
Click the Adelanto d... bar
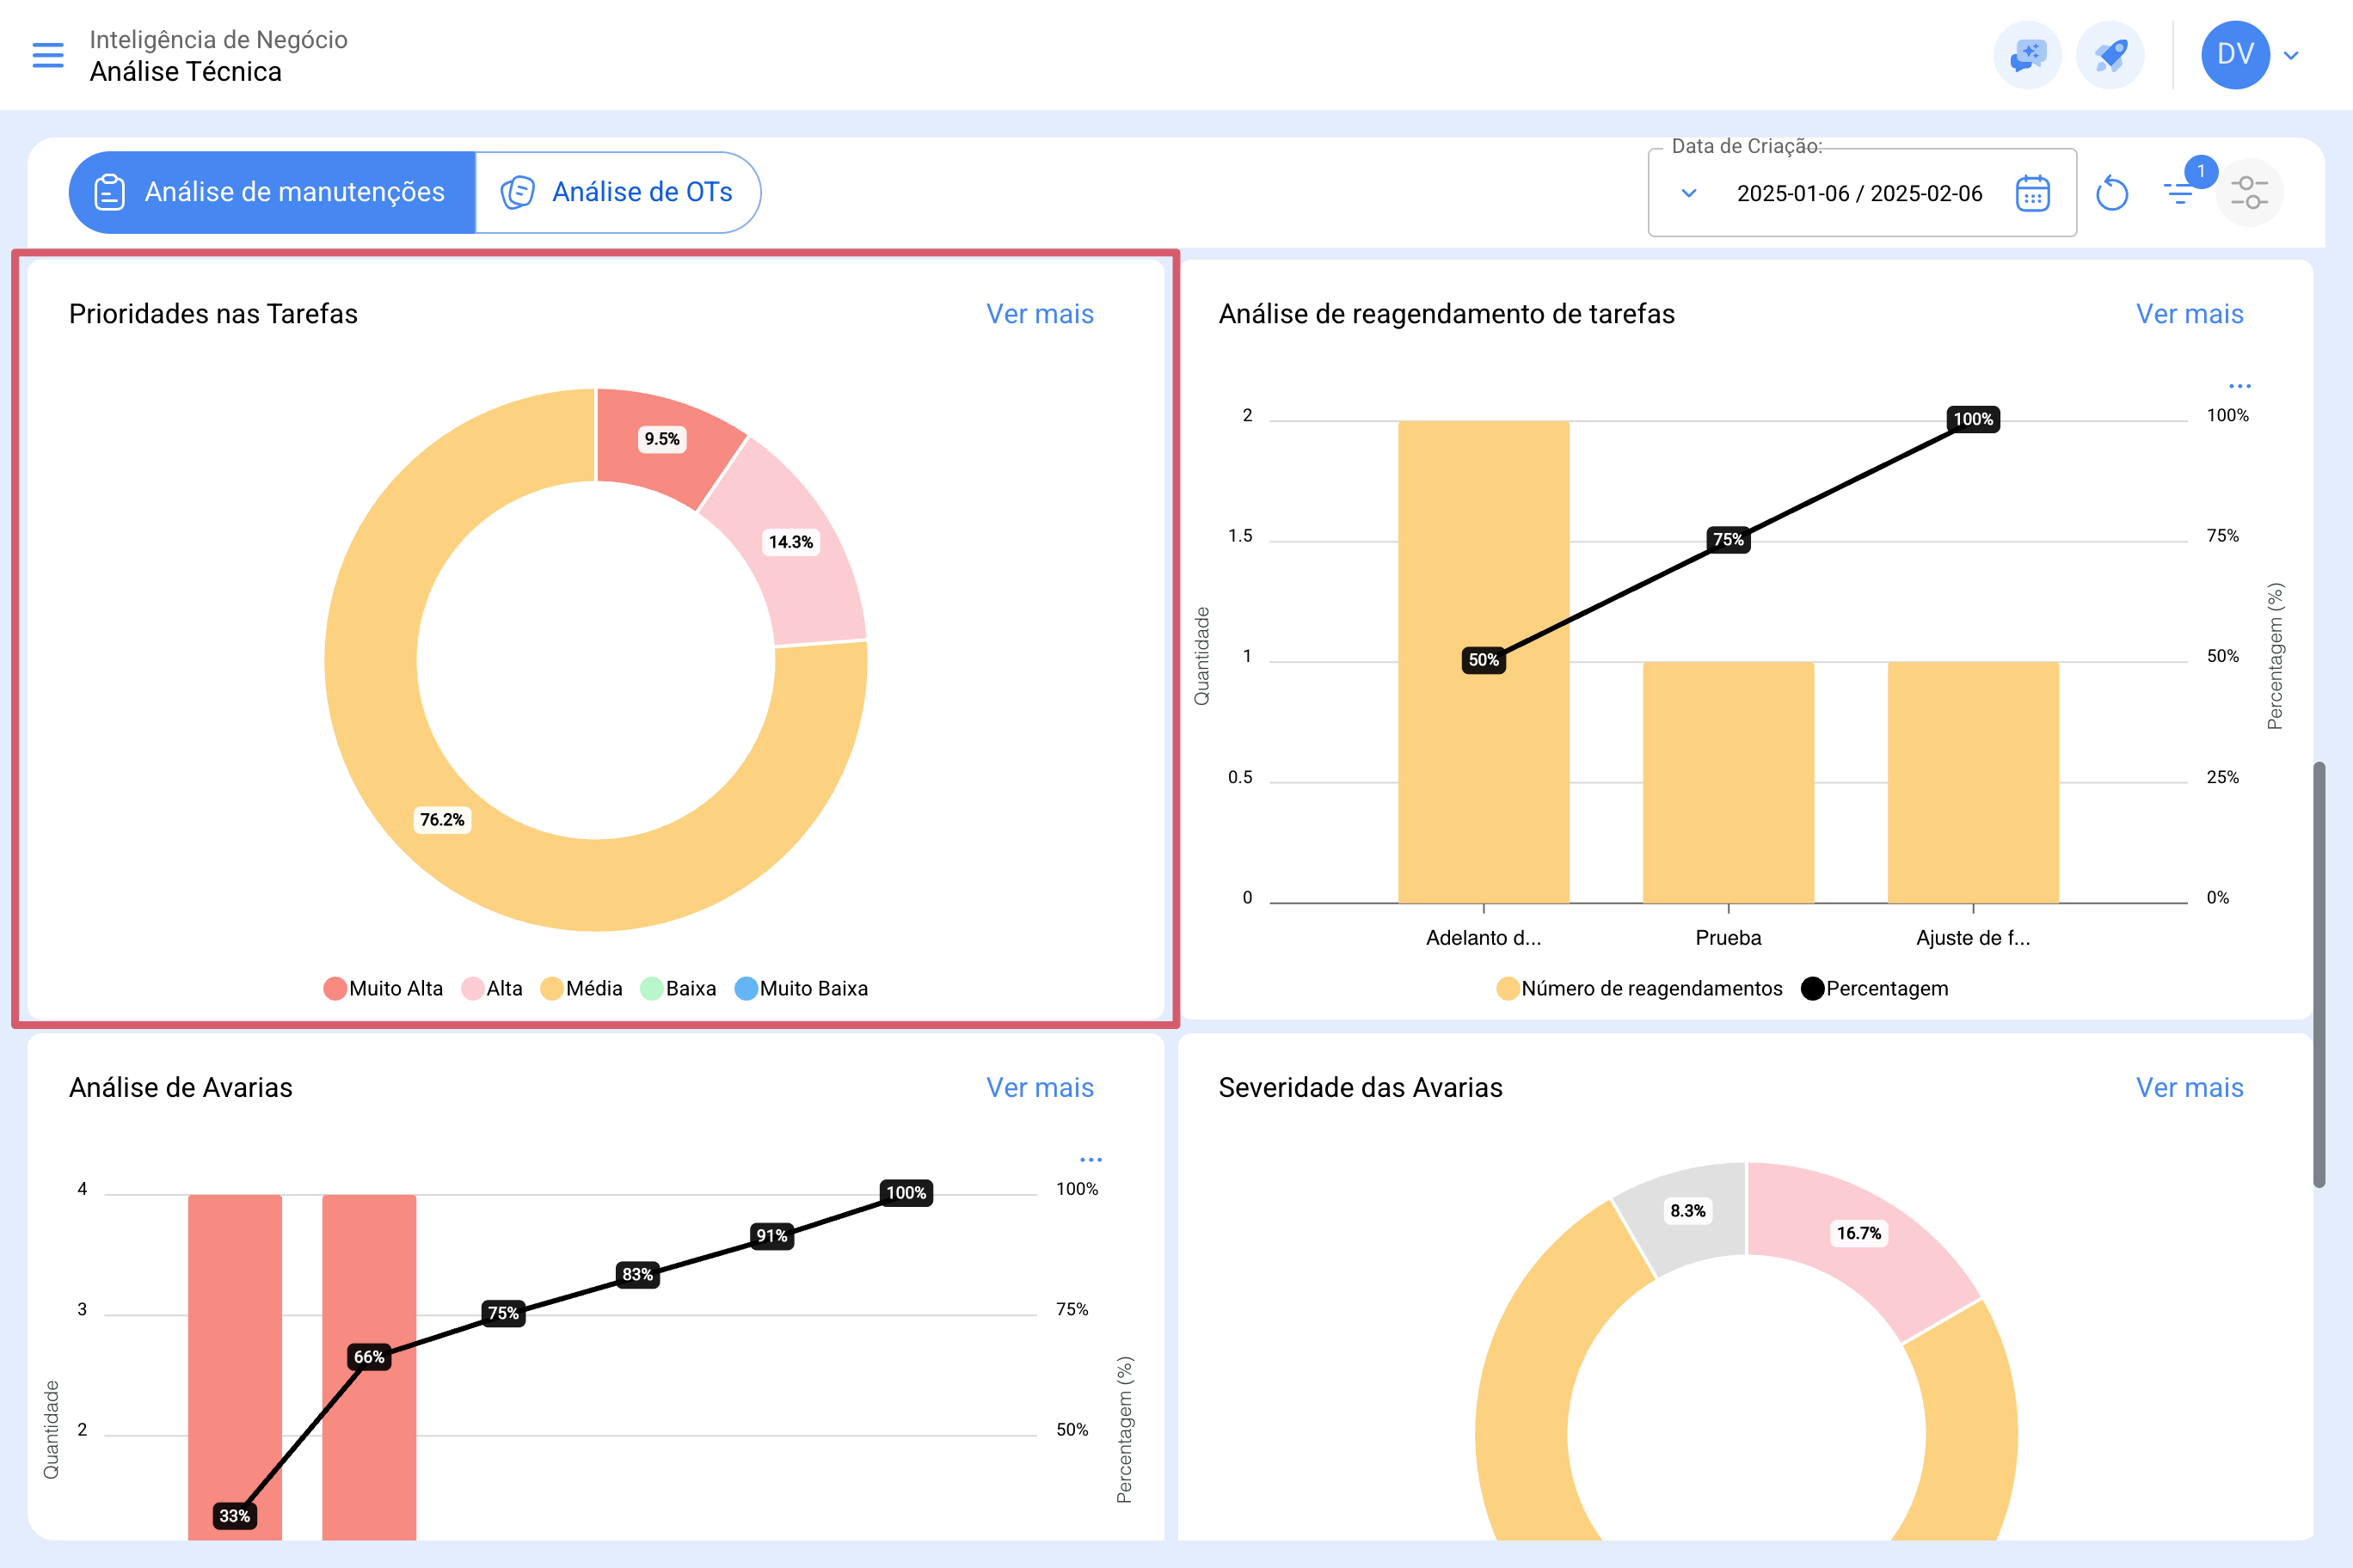1484,662
